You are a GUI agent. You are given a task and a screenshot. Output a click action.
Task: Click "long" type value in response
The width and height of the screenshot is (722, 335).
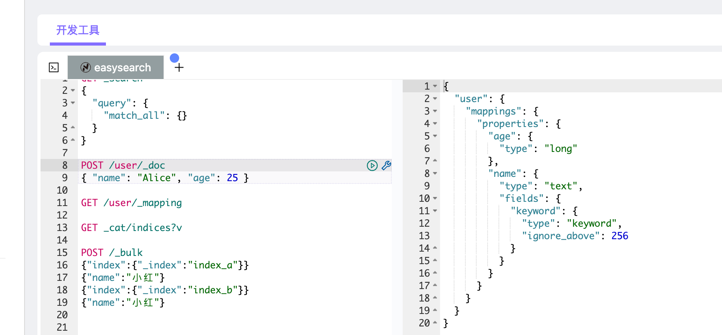(561, 149)
